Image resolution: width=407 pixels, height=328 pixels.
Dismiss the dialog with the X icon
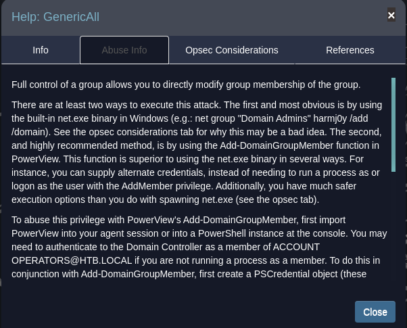(x=391, y=15)
